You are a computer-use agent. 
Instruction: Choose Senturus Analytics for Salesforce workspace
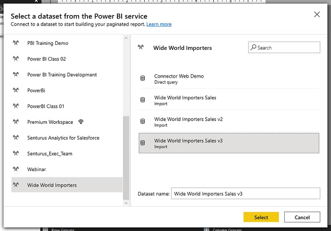tap(67, 138)
